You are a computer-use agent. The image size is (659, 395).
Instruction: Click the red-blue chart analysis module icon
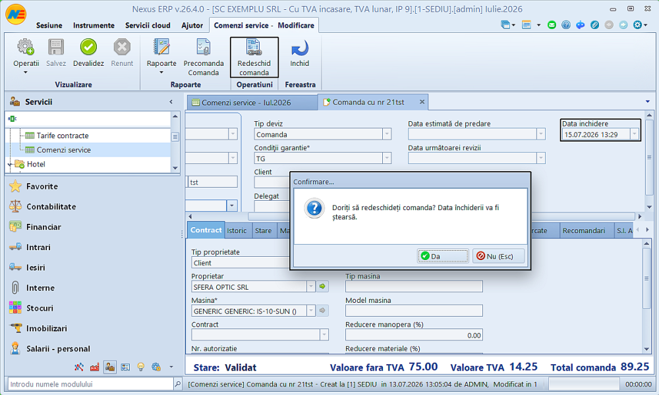[x=79, y=367]
